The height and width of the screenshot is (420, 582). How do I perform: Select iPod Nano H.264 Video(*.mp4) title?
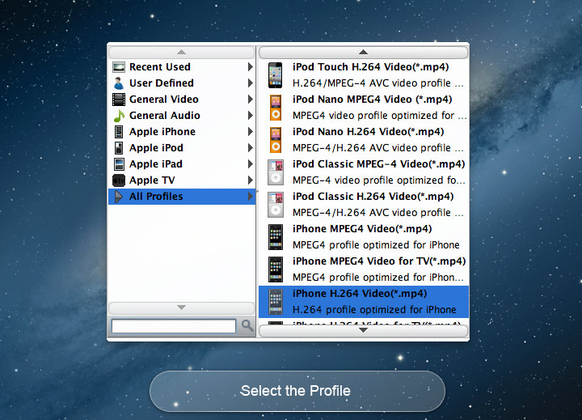pos(368,132)
